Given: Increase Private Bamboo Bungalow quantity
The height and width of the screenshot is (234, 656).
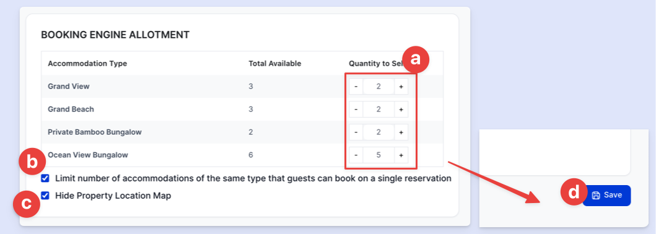Looking at the screenshot, I should [401, 132].
